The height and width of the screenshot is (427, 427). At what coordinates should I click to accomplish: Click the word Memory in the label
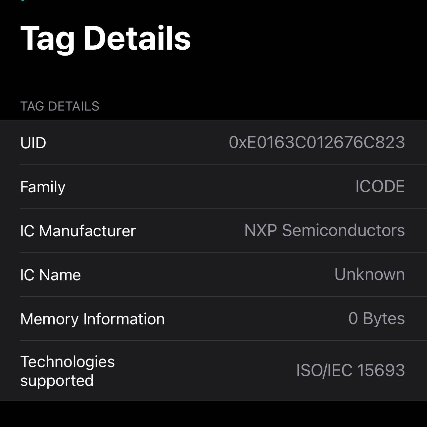[49, 319]
